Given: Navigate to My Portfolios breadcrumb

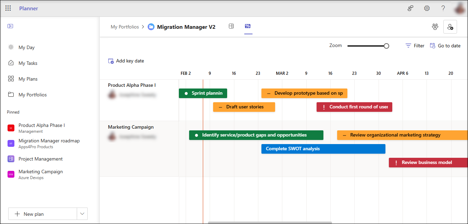Looking at the screenshot, I should tap(125, 26).
